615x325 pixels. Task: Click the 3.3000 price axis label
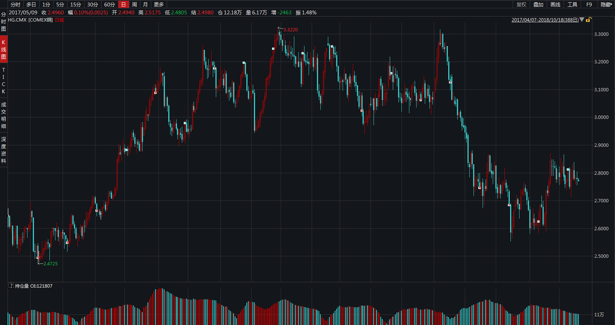pyautogui.click(x=601, y=34)
